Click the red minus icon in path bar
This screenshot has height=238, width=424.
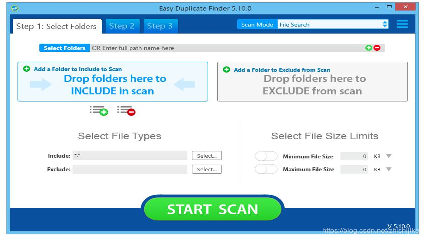pyautogui.click(x=377, y=48)
